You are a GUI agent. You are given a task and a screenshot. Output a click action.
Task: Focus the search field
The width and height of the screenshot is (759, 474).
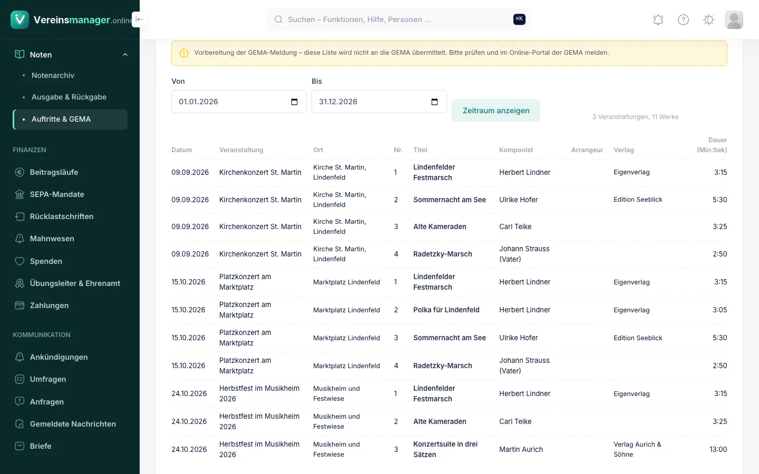[x=398, y=19]
